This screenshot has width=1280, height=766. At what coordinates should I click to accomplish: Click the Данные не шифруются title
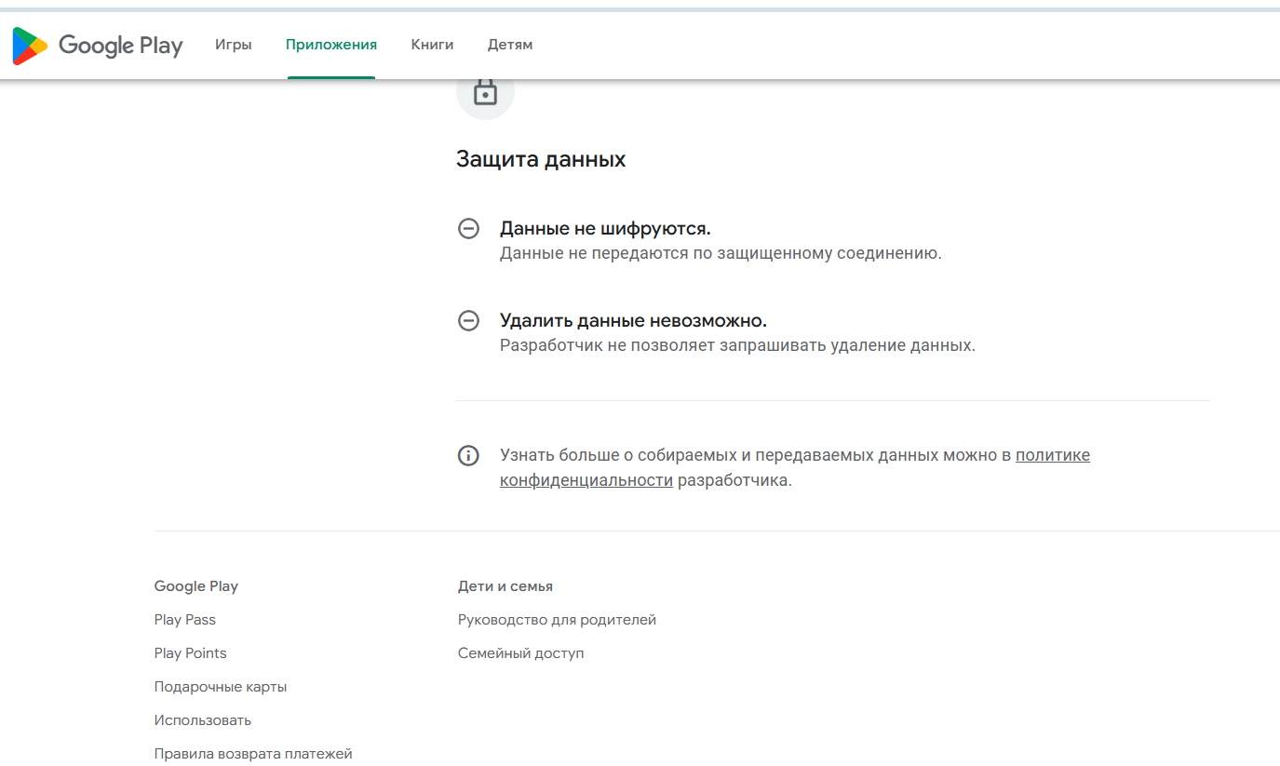(605, 229)
